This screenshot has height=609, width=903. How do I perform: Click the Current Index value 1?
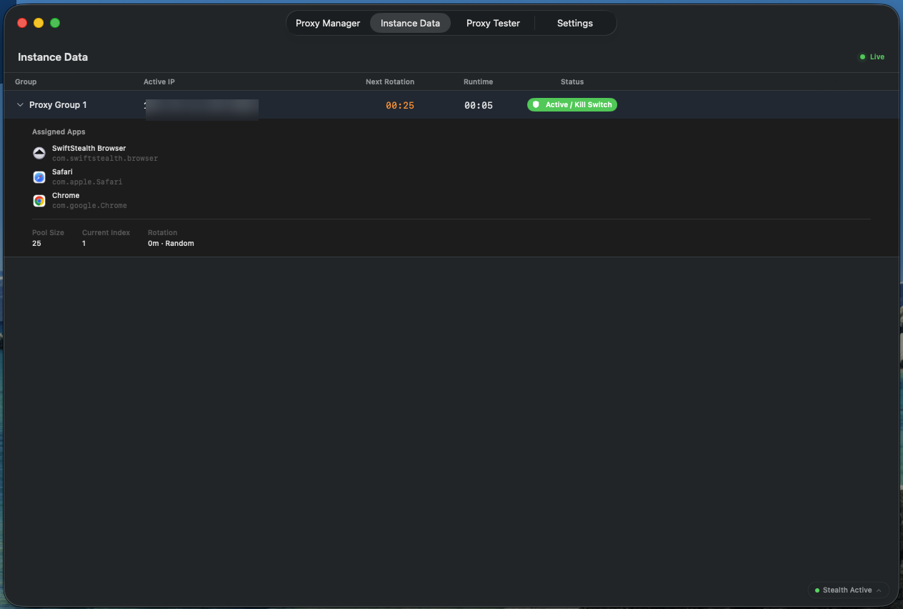pyautogui.click(x=84, y=243)
